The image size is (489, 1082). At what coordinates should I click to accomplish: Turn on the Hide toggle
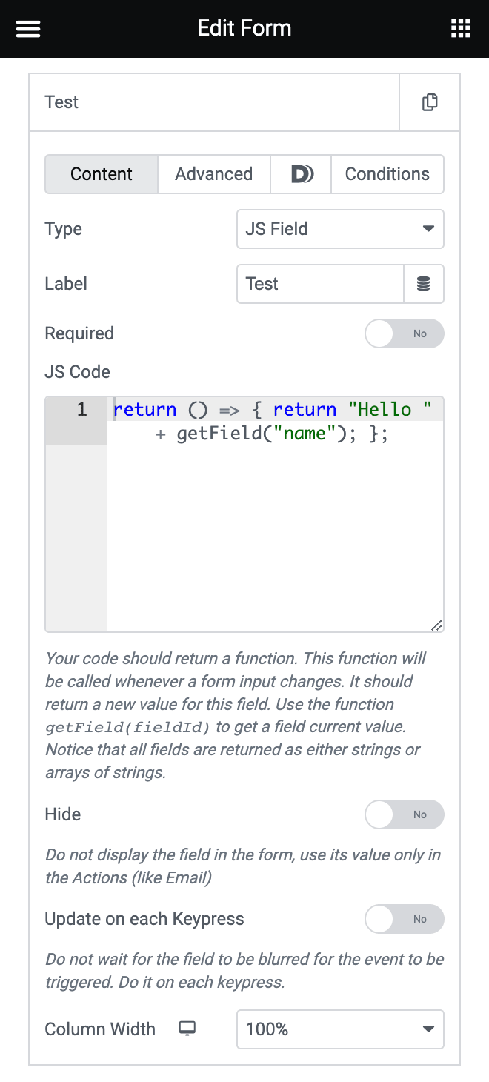pyautogui.click(x=404, y=814)
